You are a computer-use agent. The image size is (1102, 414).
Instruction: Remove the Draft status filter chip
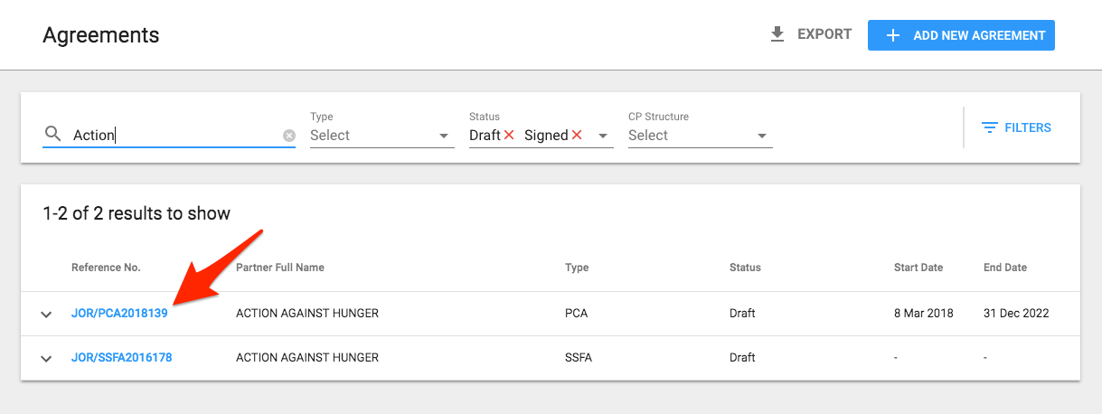509,135
